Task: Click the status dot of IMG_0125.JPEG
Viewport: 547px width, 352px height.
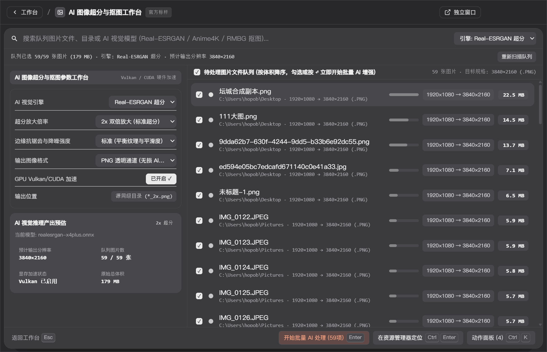Action: pos(211,296)
